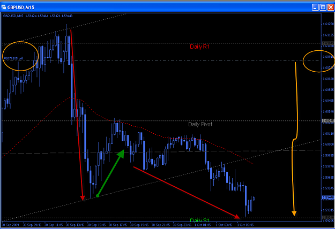Minimize the GBPUSD,M15 chart window
The height and width of the screenshot is (229, 335).
tap(315, 7)
